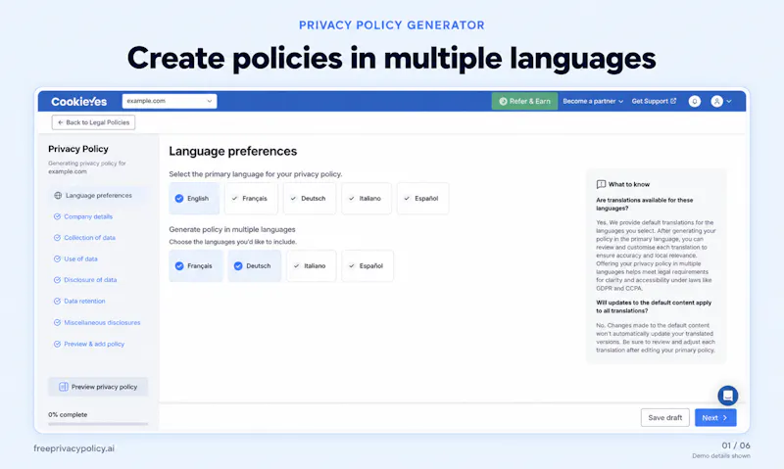
Task: Click the What to know info icon
Action: 601,184
